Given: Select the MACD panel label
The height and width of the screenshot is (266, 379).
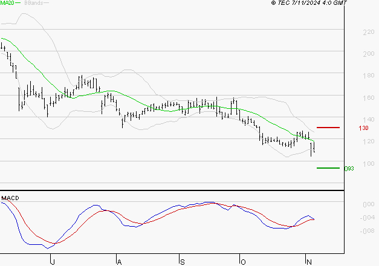Looking at the screenshot, I should [x=11, y=198].
